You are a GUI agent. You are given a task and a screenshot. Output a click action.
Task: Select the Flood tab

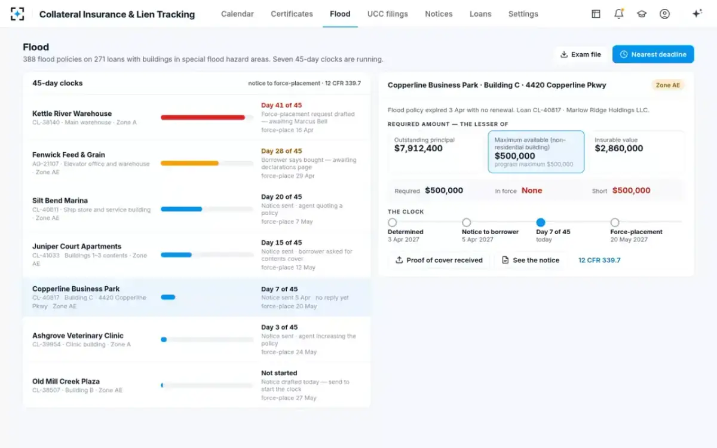click(340, 14)
